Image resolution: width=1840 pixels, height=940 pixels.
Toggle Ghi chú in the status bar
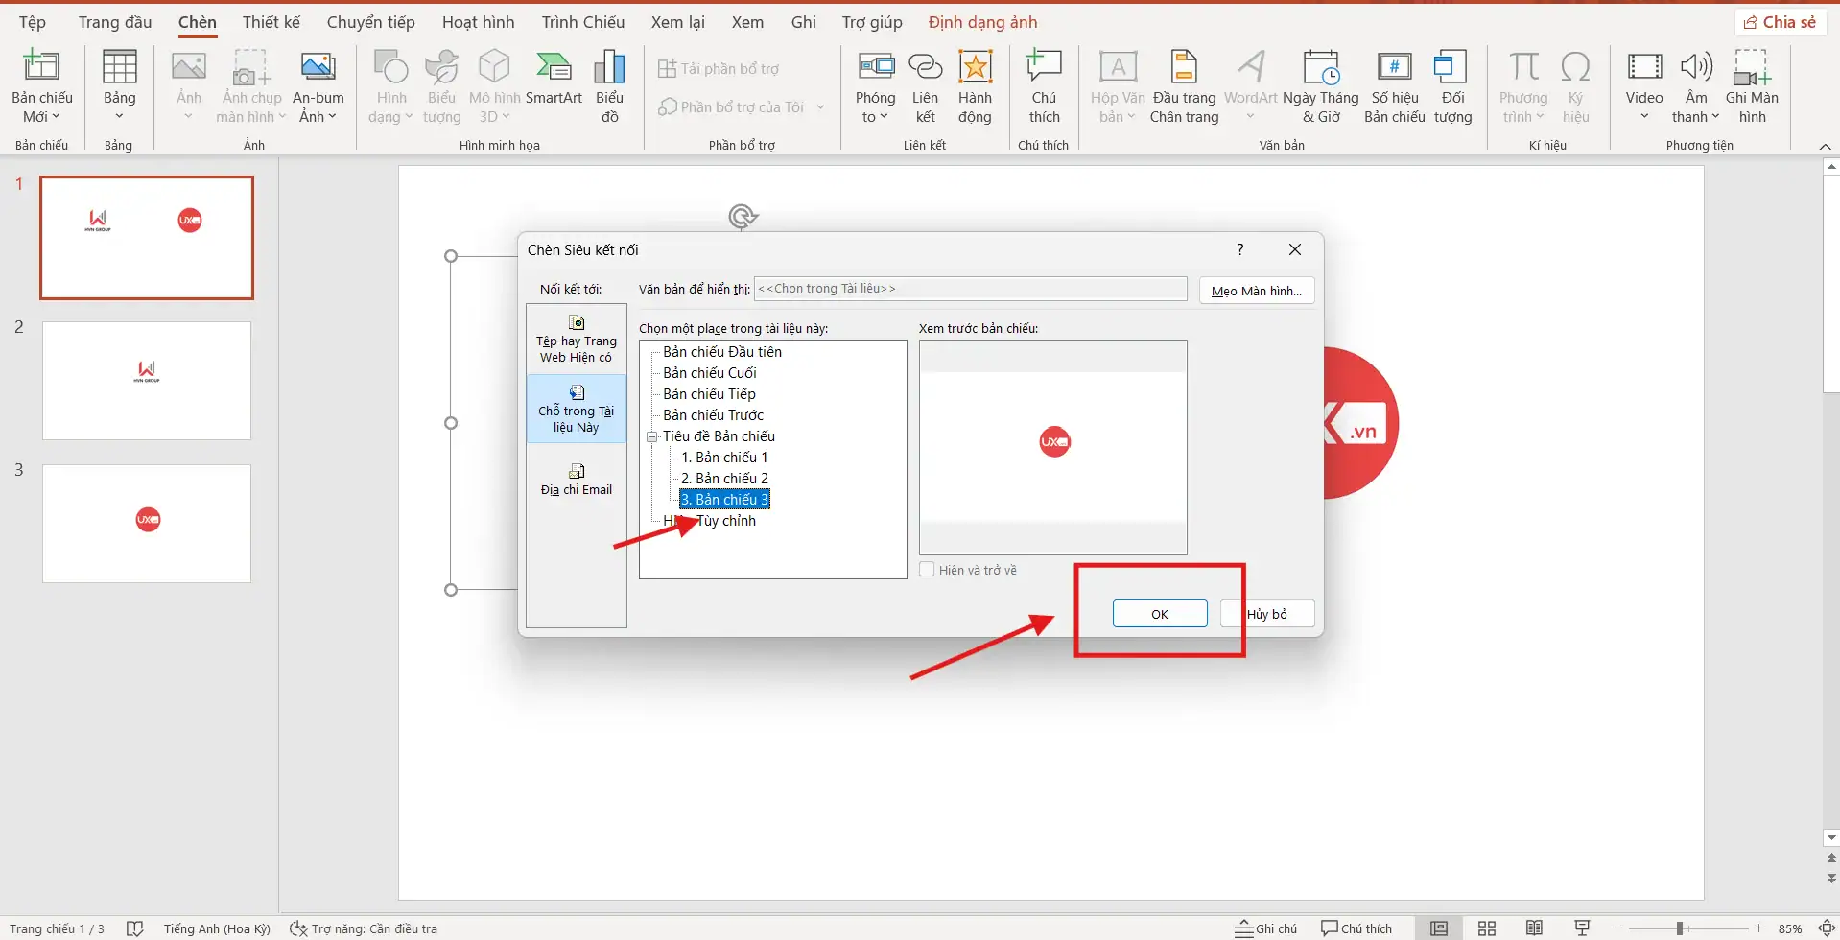tap(1265, 928)
